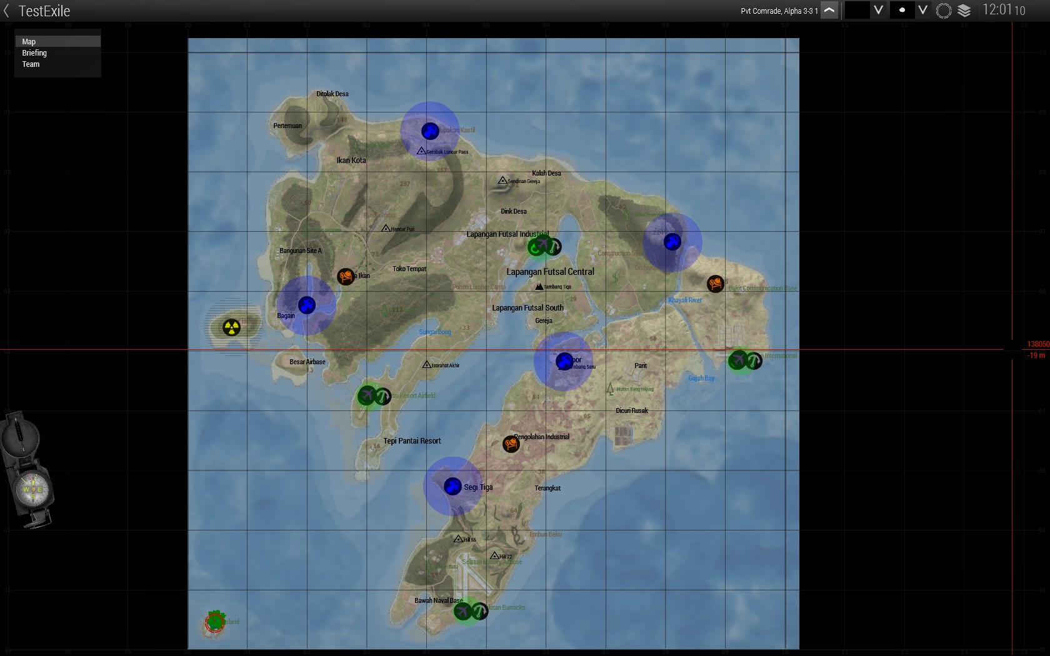This screenshot has width=1050, height=656.
Task: Click the blue trader marker near Bagain
Action: click(x=306, y=305)
